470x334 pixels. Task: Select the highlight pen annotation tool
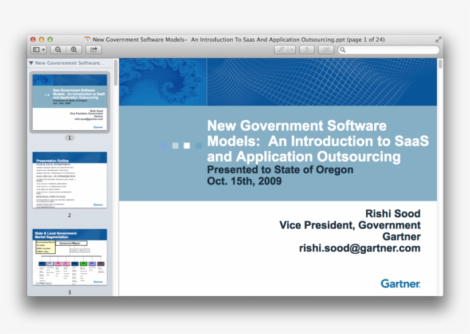281,50
